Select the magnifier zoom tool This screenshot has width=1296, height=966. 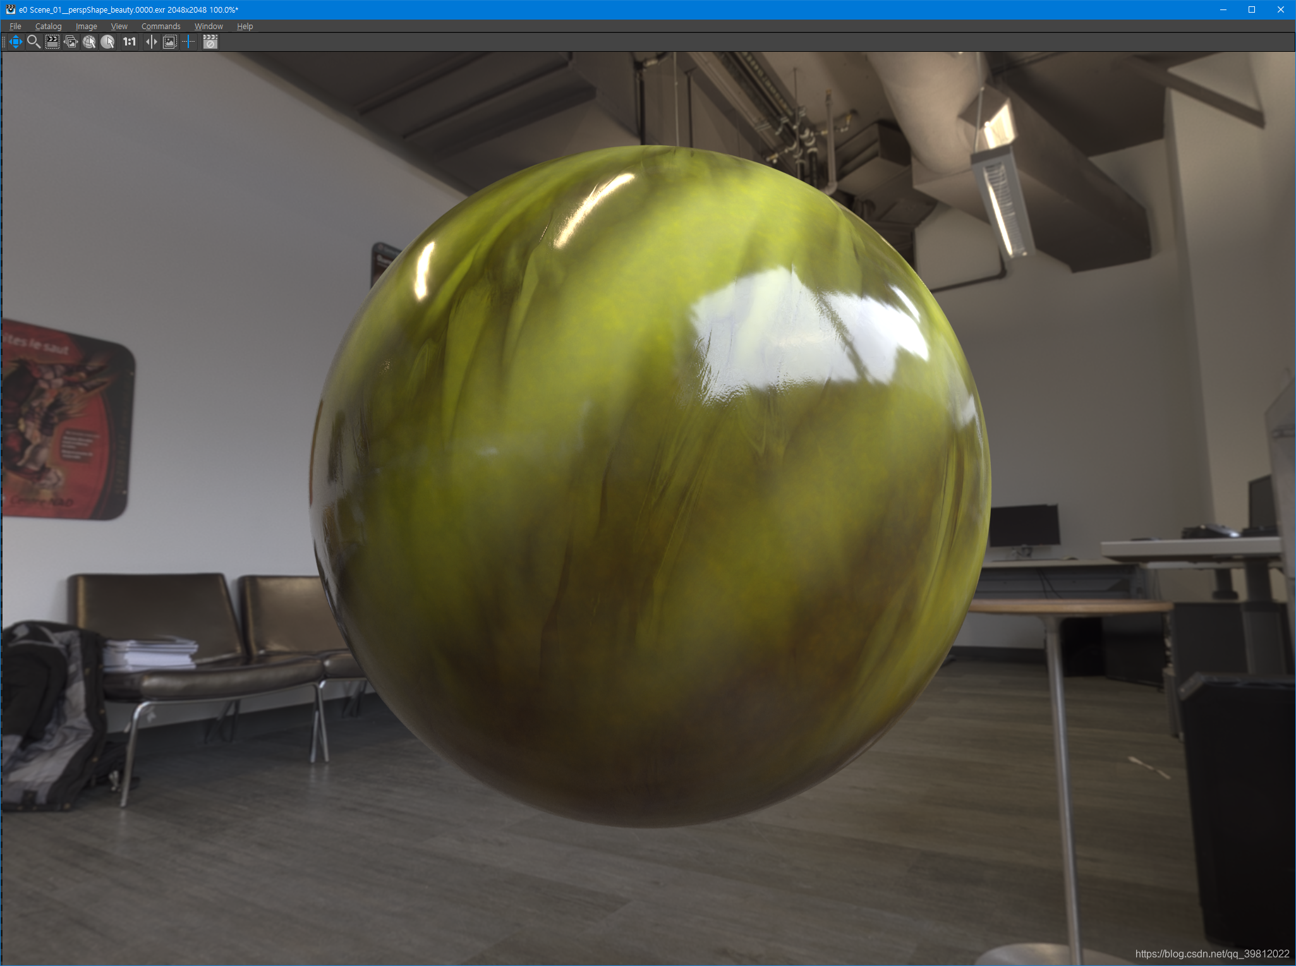pos(34,42)
